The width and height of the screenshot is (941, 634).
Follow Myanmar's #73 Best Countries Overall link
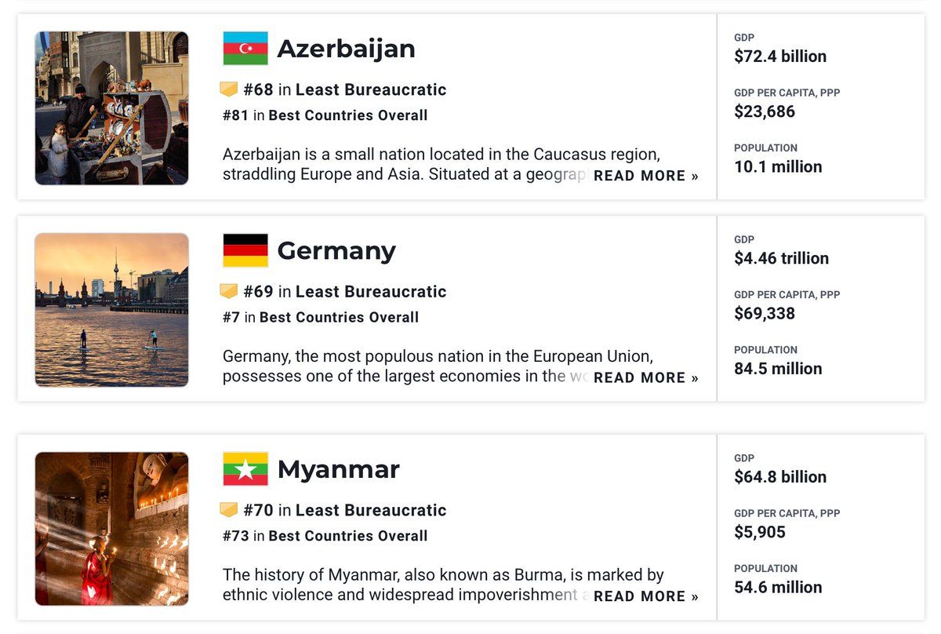[325, 536]
